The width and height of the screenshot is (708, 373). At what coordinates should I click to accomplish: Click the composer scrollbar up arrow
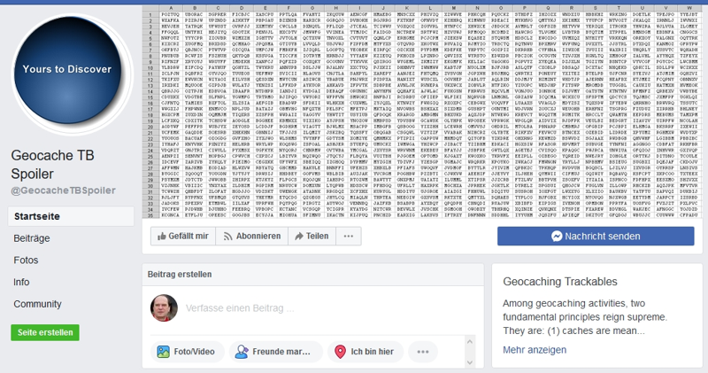[x=470, y=342]
